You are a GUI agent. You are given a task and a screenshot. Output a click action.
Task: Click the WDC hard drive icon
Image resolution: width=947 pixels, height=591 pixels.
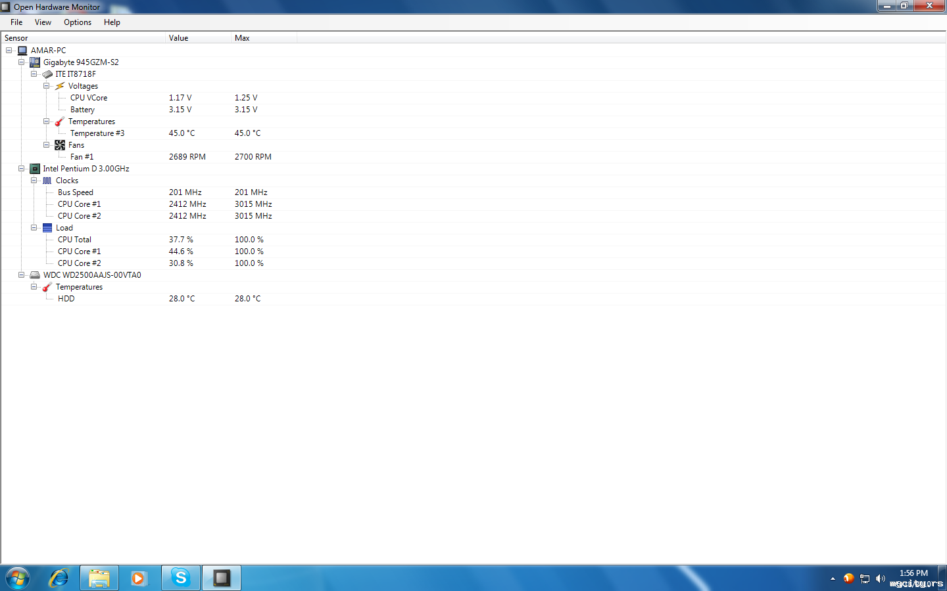click(x=35, y=275)
